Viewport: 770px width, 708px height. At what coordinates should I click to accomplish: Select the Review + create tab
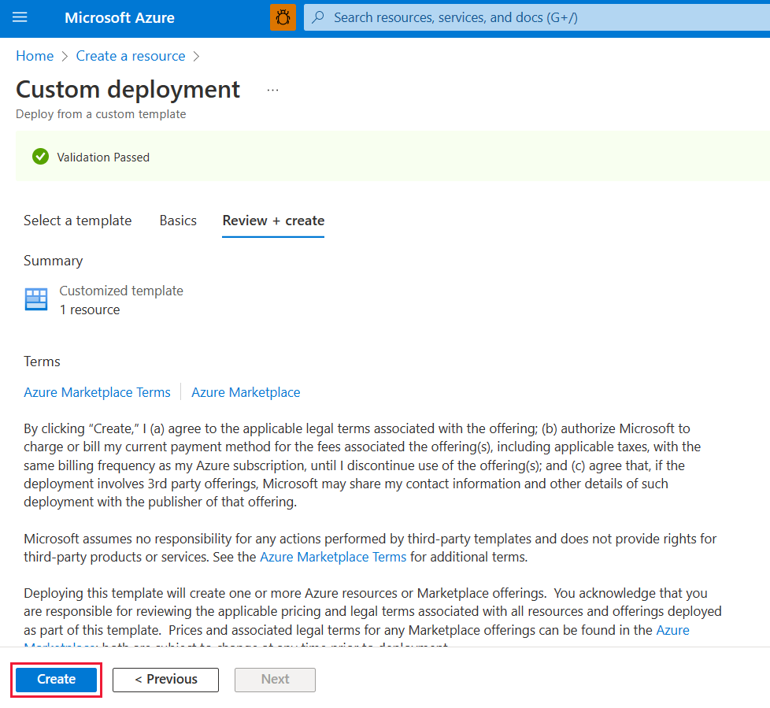pyautogui.click(x=272, y=221)
